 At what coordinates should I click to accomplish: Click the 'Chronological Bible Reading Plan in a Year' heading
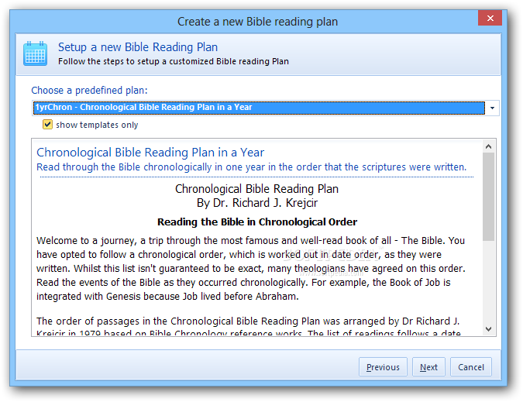[150, 153]
